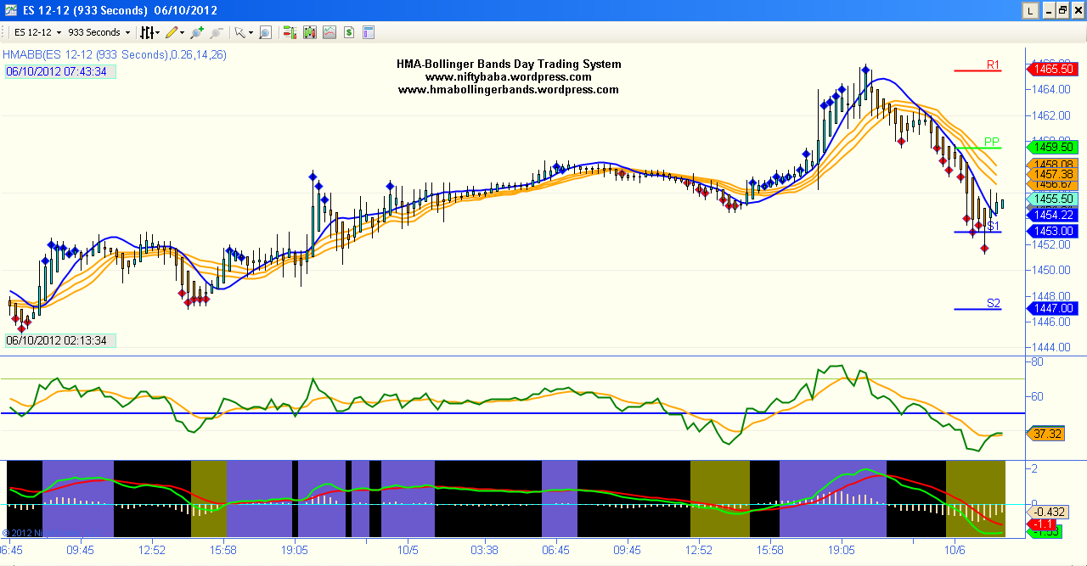Open the chart style bars dropdown
Image resolution: width=1087 pixels, height=566 pixels.
pos(149,32)
